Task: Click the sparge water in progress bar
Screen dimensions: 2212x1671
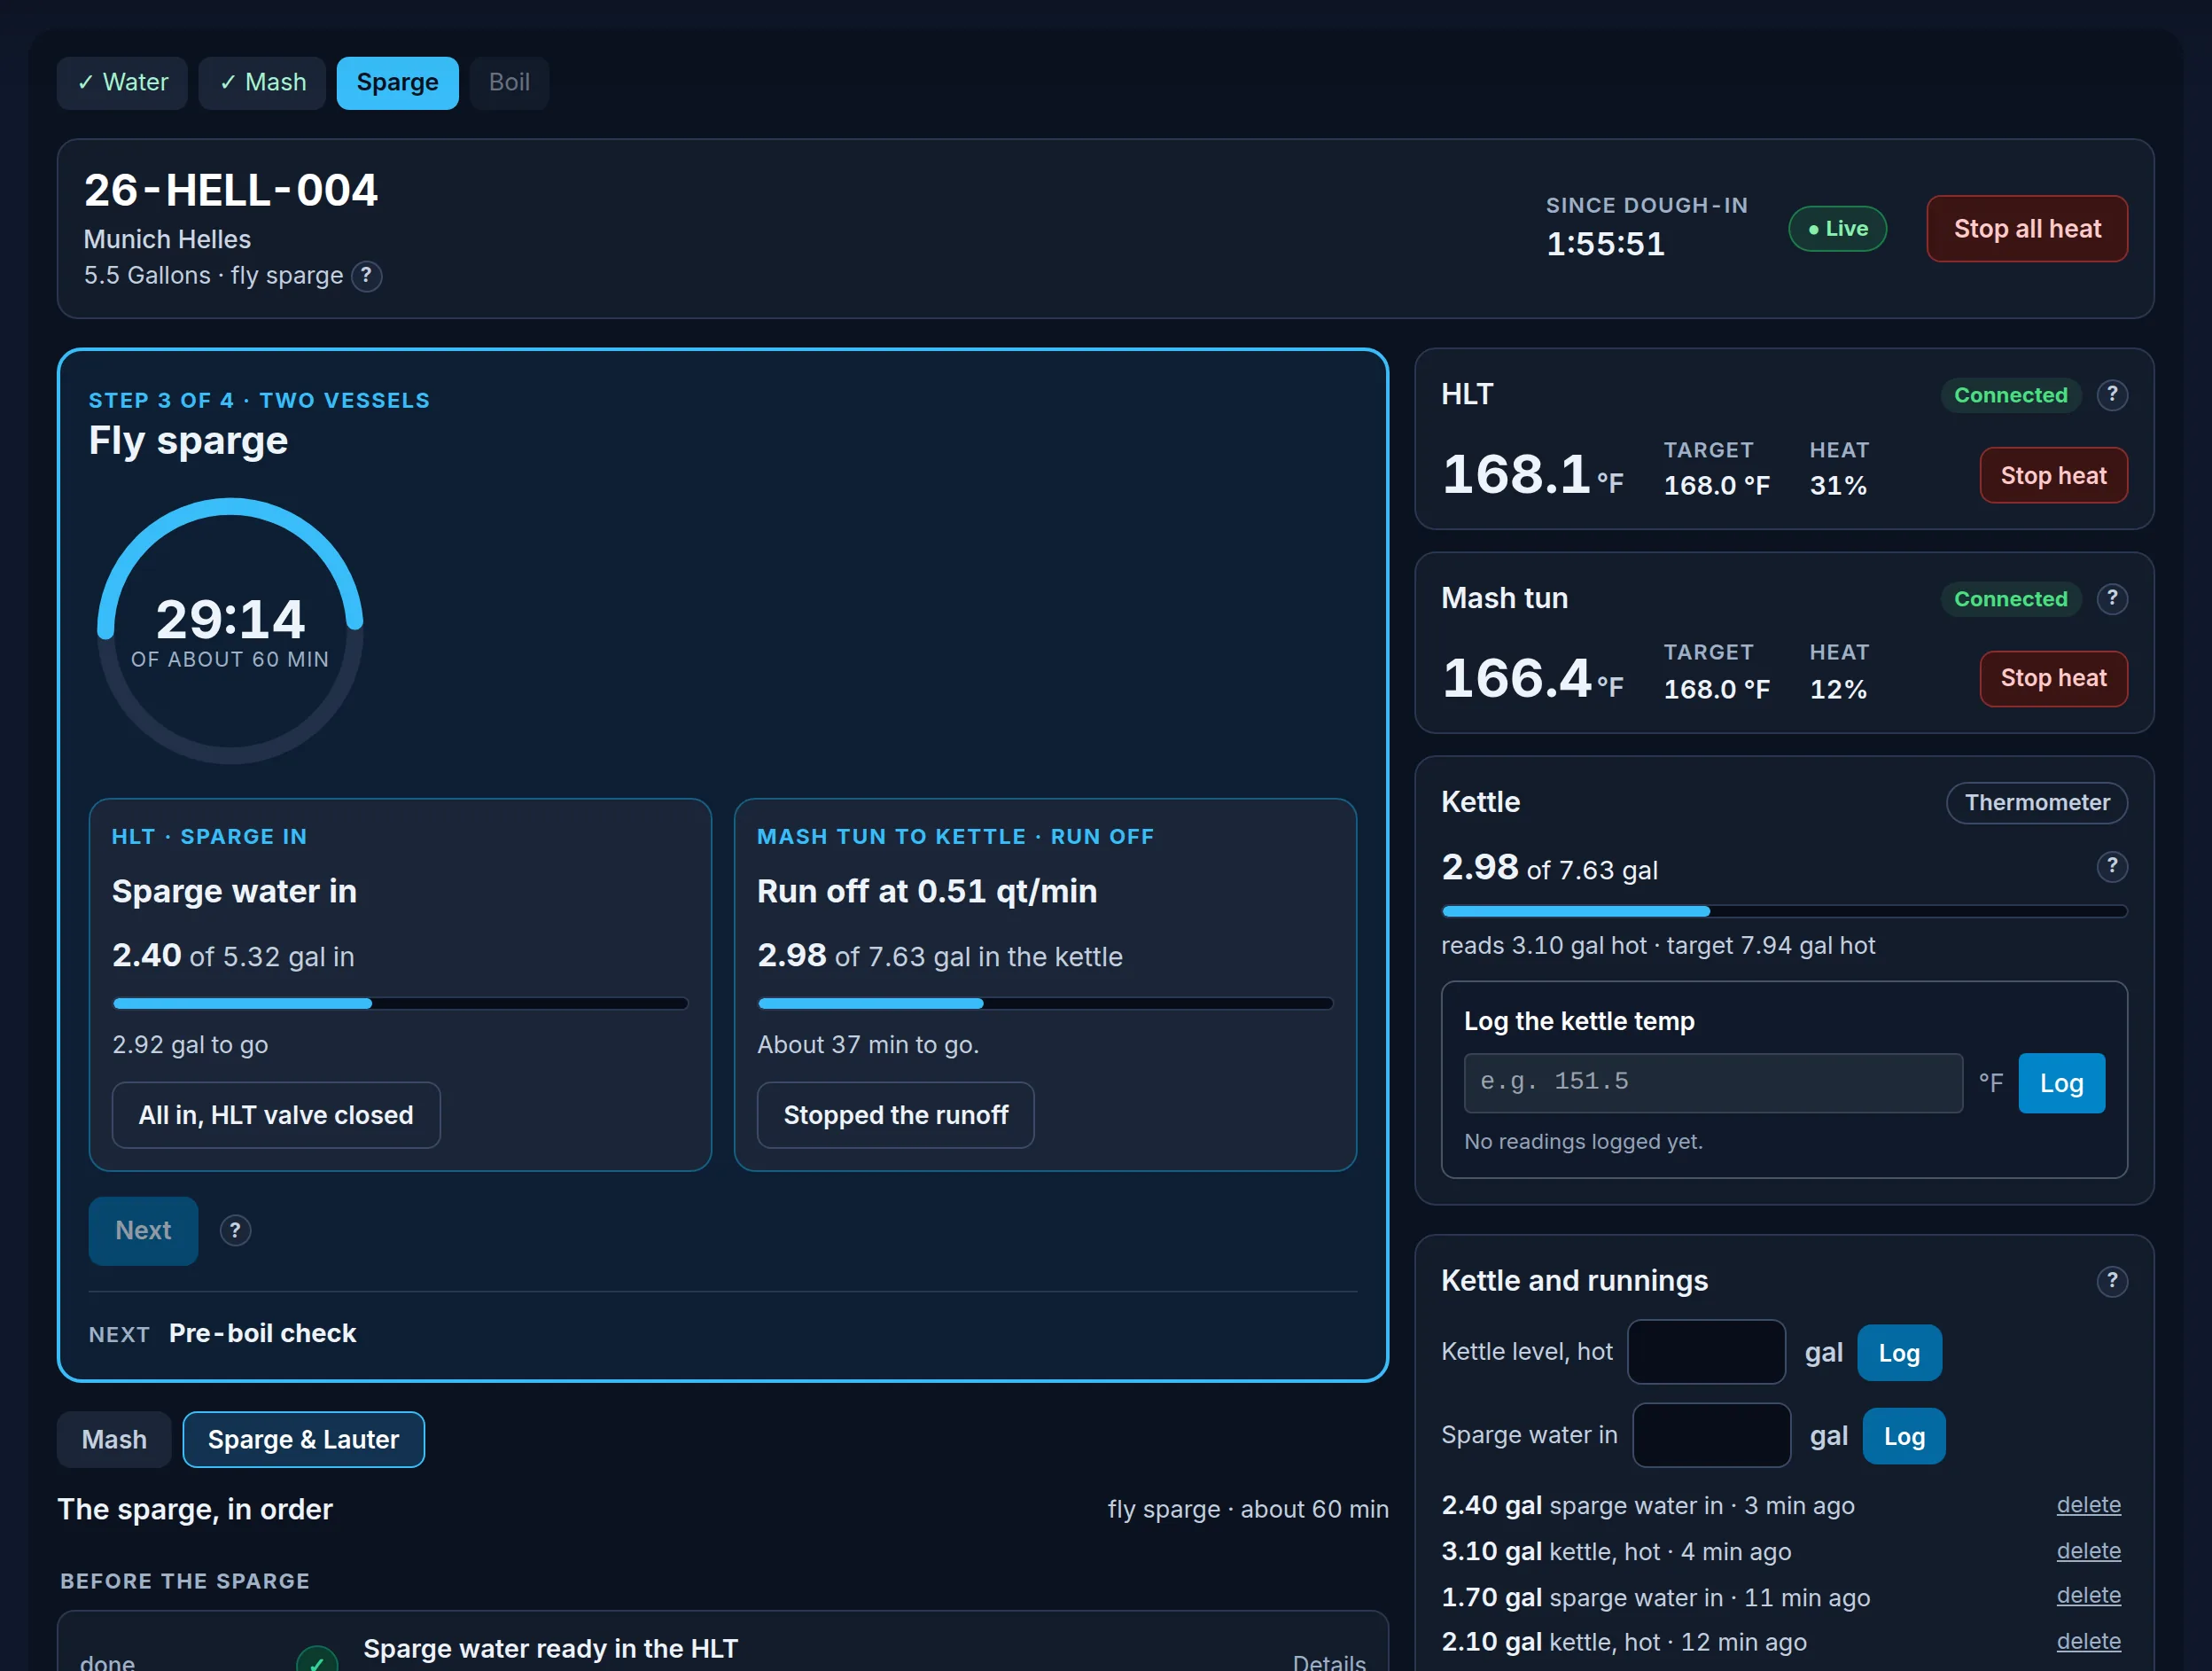Action: pyautogui.click(x=400, y=1004)
